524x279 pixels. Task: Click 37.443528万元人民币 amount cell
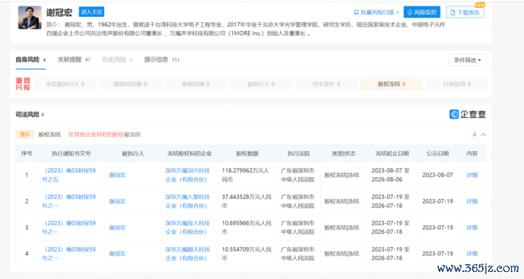tap(246, 201)
